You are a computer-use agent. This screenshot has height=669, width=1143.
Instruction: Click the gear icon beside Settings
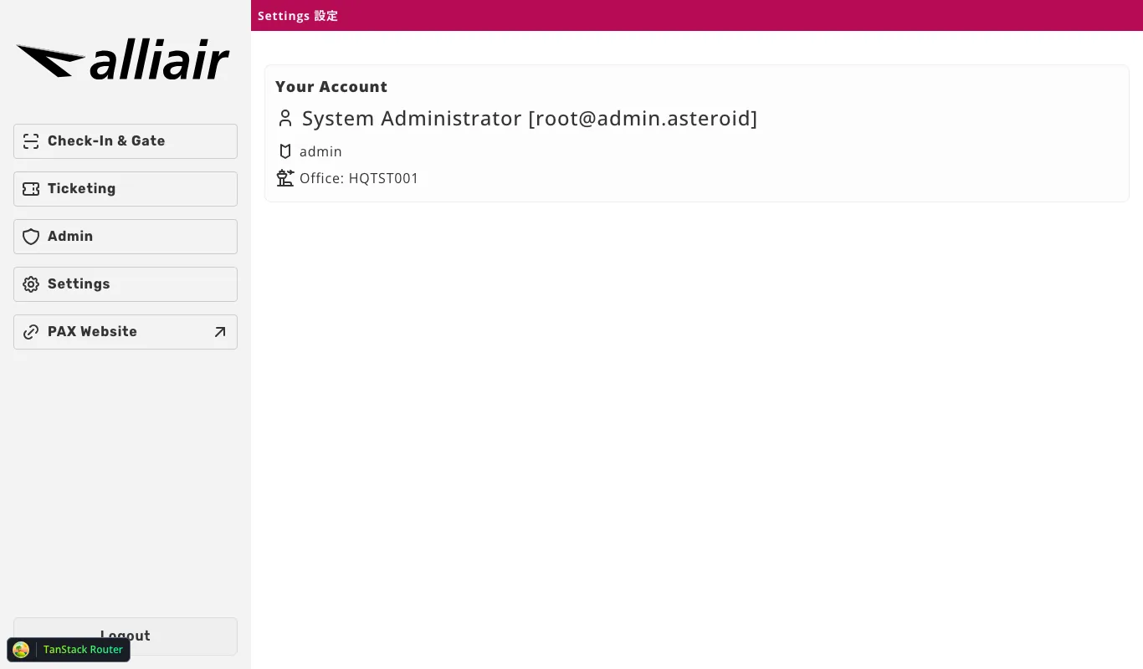[x=31, y=284]
